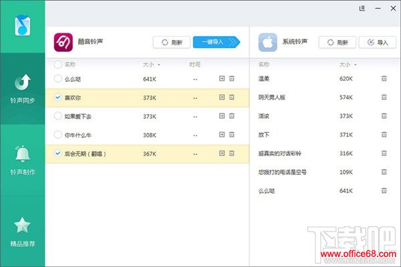The width and height of the screenshot is (401, 267).
Task: Click the left list 名称 column header
Action: (70, 64)
